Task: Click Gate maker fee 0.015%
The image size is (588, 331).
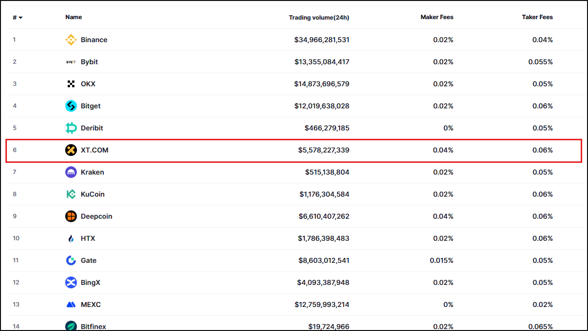Action: pos(441,260)
